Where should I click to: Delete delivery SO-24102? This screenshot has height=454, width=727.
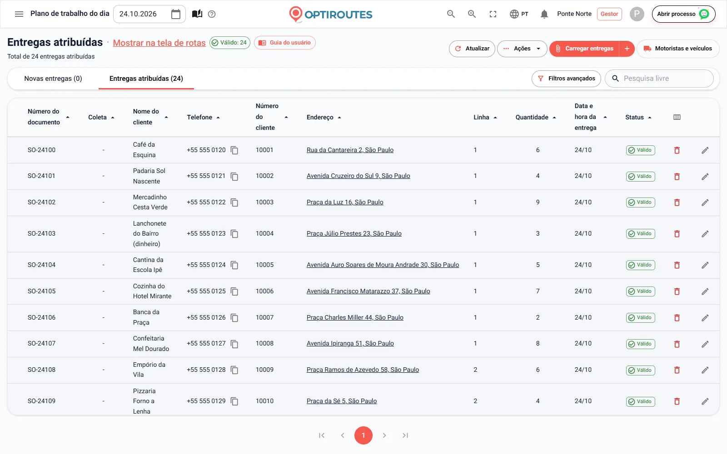coord(677,202)
